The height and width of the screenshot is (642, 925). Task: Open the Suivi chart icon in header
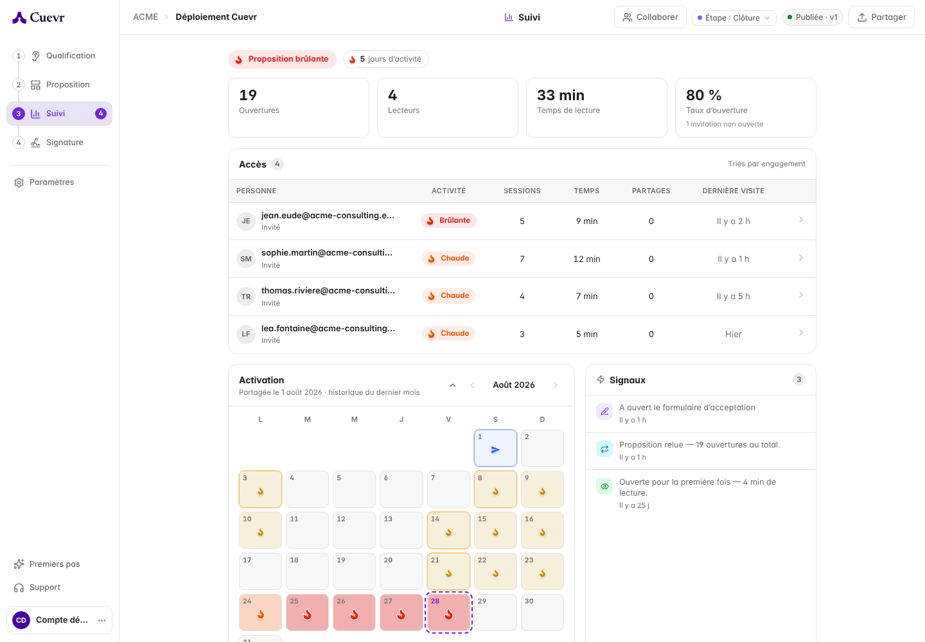(509, 17)
